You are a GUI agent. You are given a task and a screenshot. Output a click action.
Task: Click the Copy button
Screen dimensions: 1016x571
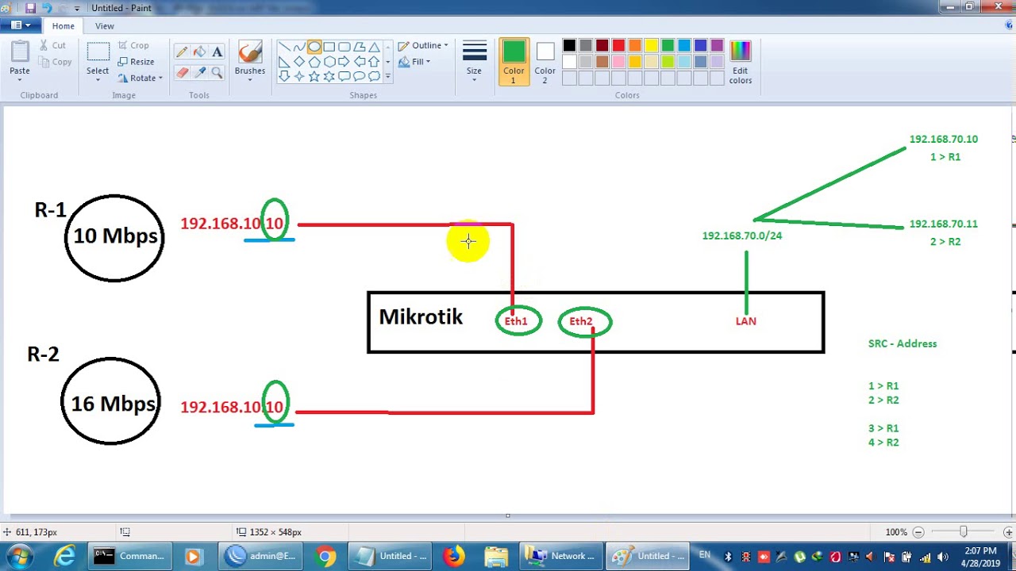(56, 62)
